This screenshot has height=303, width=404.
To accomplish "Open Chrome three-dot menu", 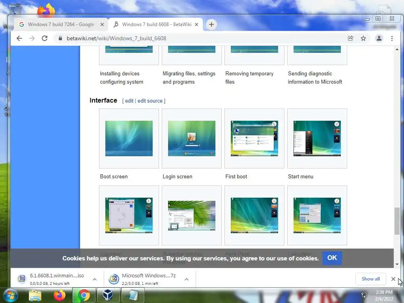I will pyautogui.click(x=392, y=38).
